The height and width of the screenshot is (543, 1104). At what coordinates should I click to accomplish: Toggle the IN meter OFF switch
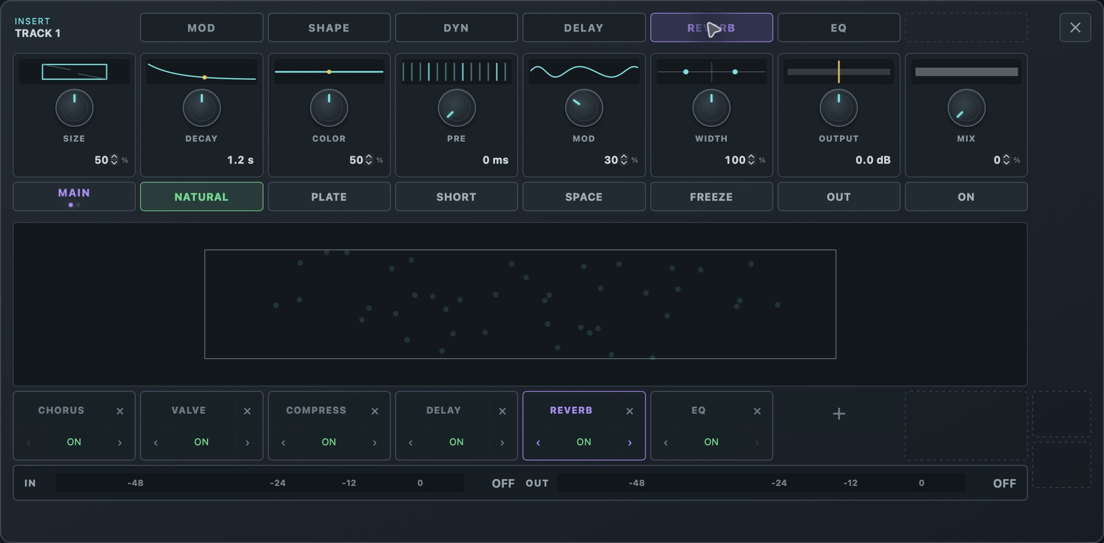(503, 483)
